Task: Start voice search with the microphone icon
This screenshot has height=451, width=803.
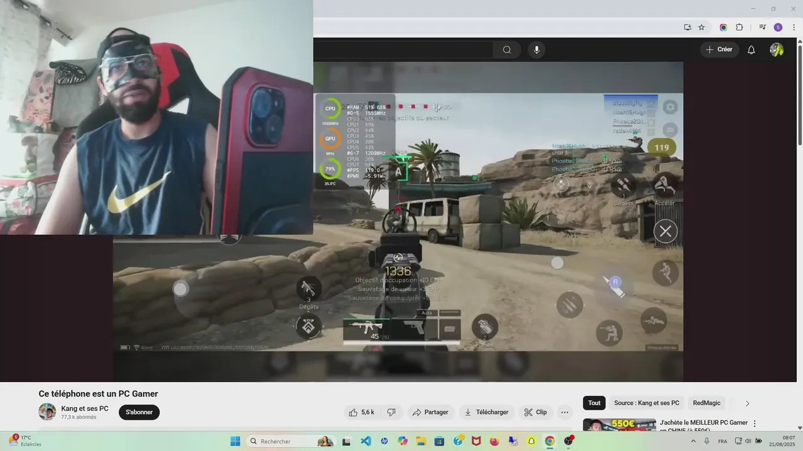Action: (536, 50)
